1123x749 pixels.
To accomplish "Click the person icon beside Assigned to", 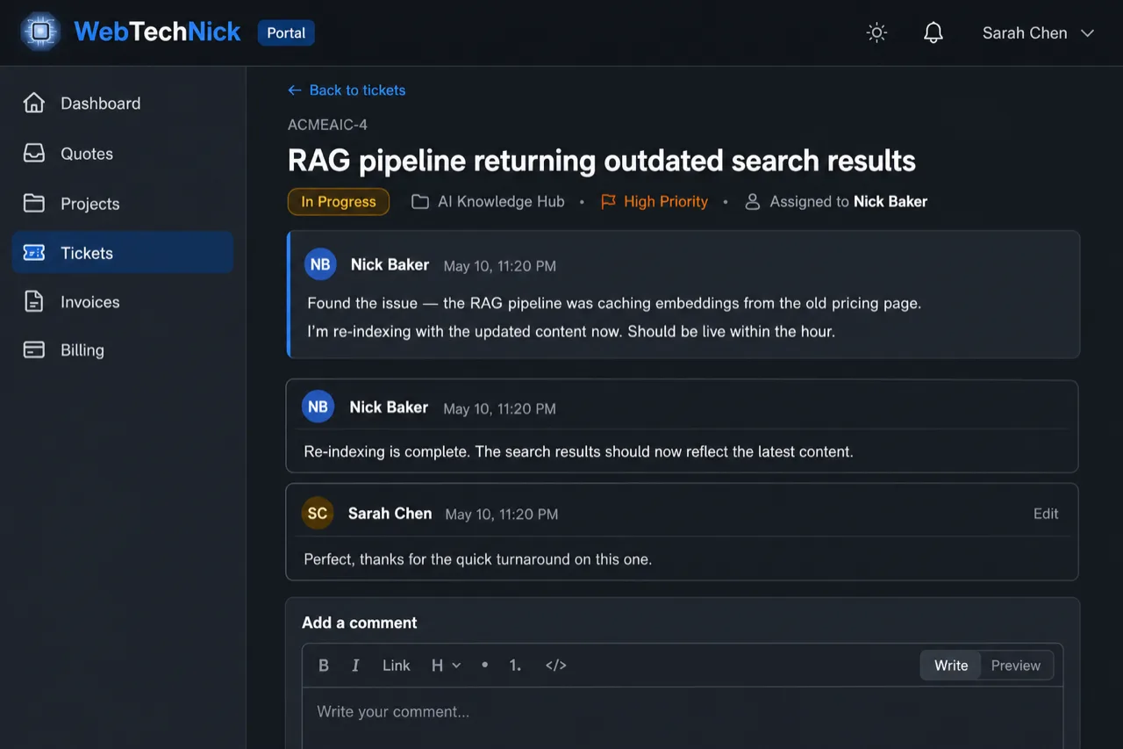I will 753,202.
